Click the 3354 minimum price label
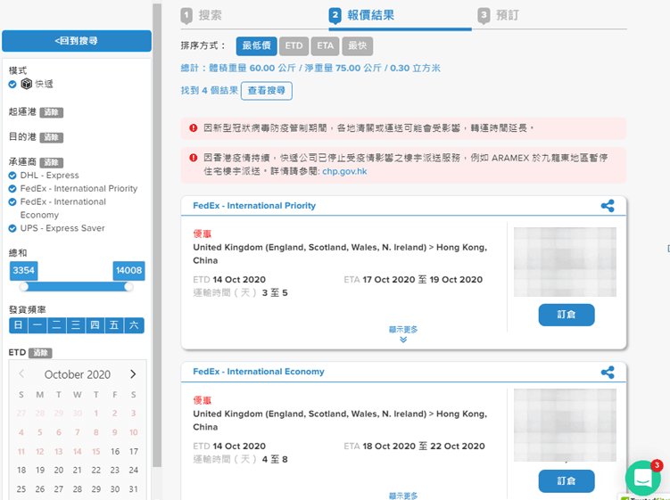 23,271
